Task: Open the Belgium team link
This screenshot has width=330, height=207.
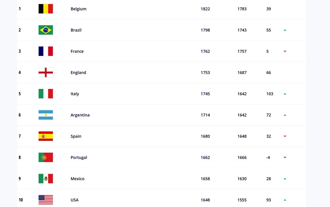Action: (x=78, y=9)
